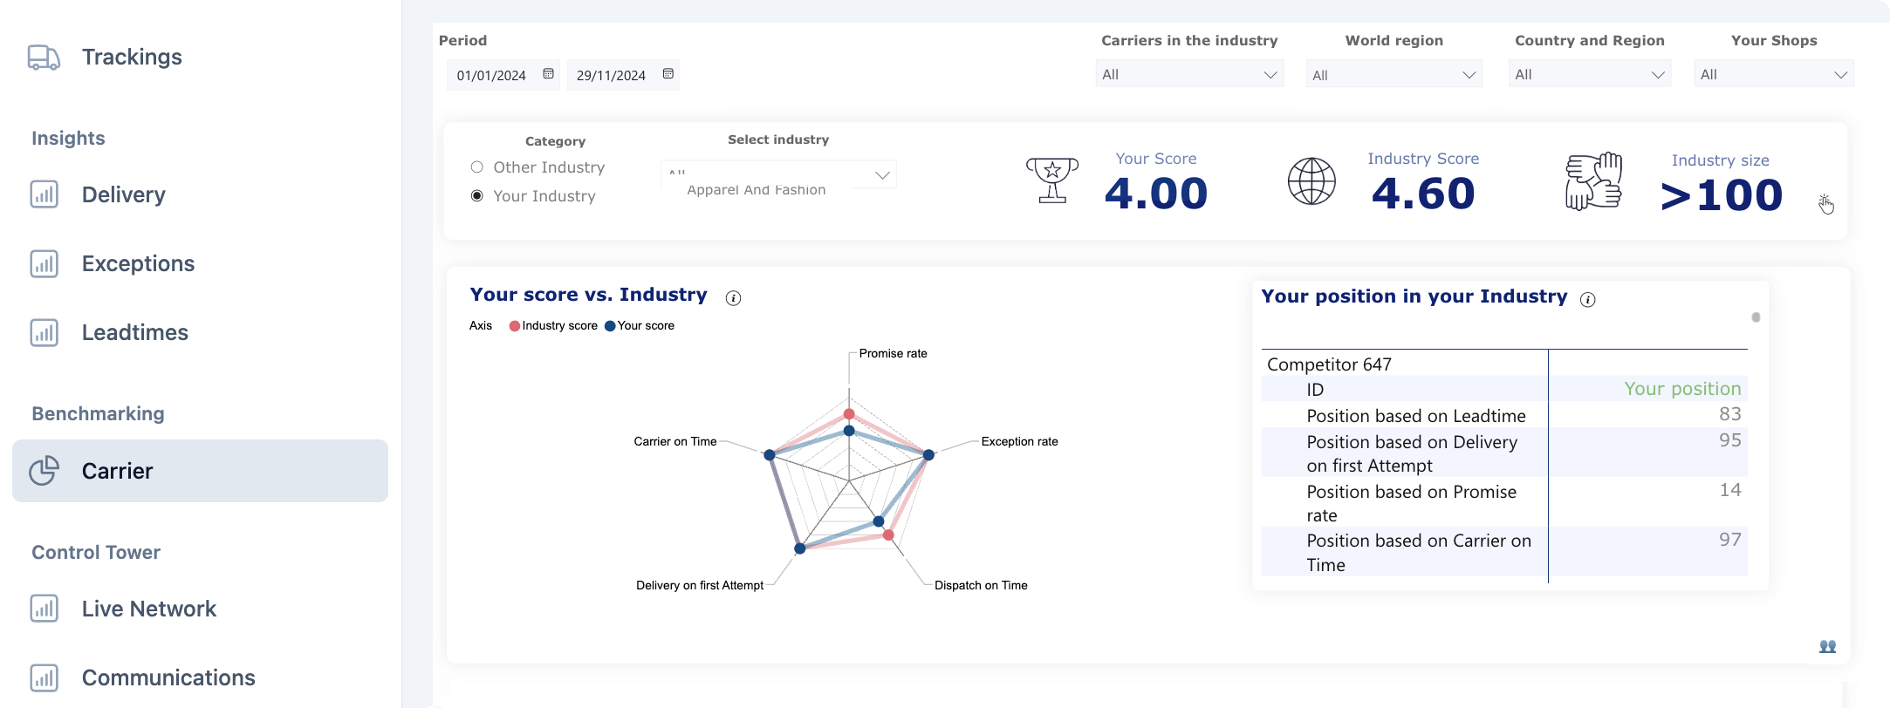This screenshot has width=1890, height=708.
Task: Click the Trackings truck icon
Action: point(44,58)
